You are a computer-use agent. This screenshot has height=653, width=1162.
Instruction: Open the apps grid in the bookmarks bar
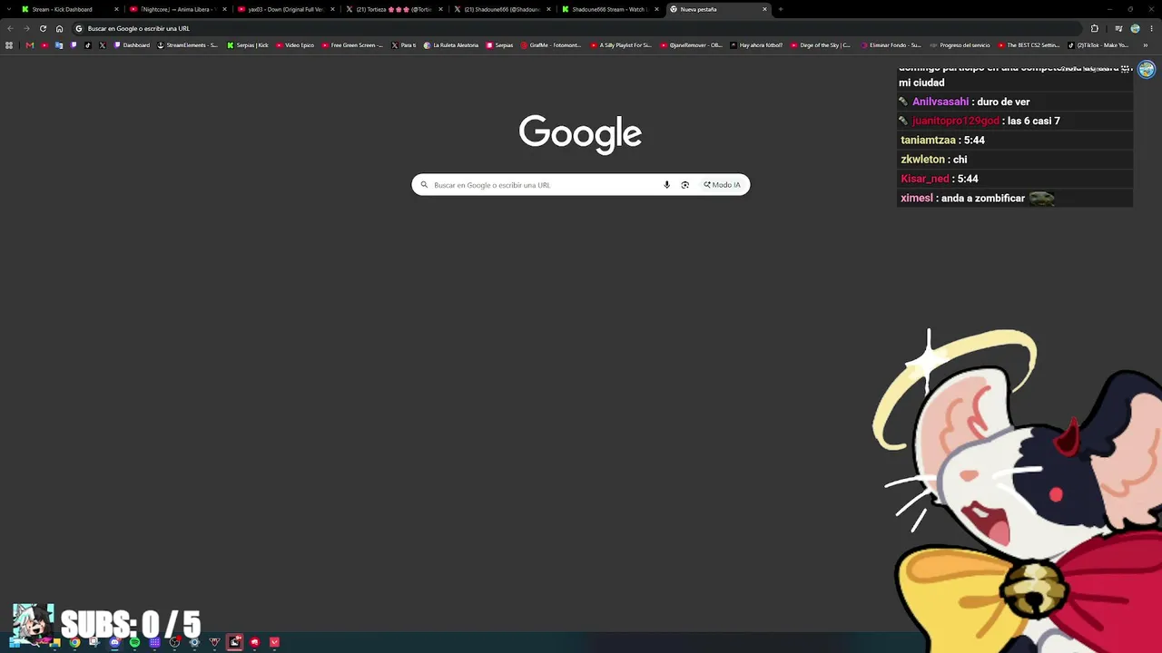(9, 45)
